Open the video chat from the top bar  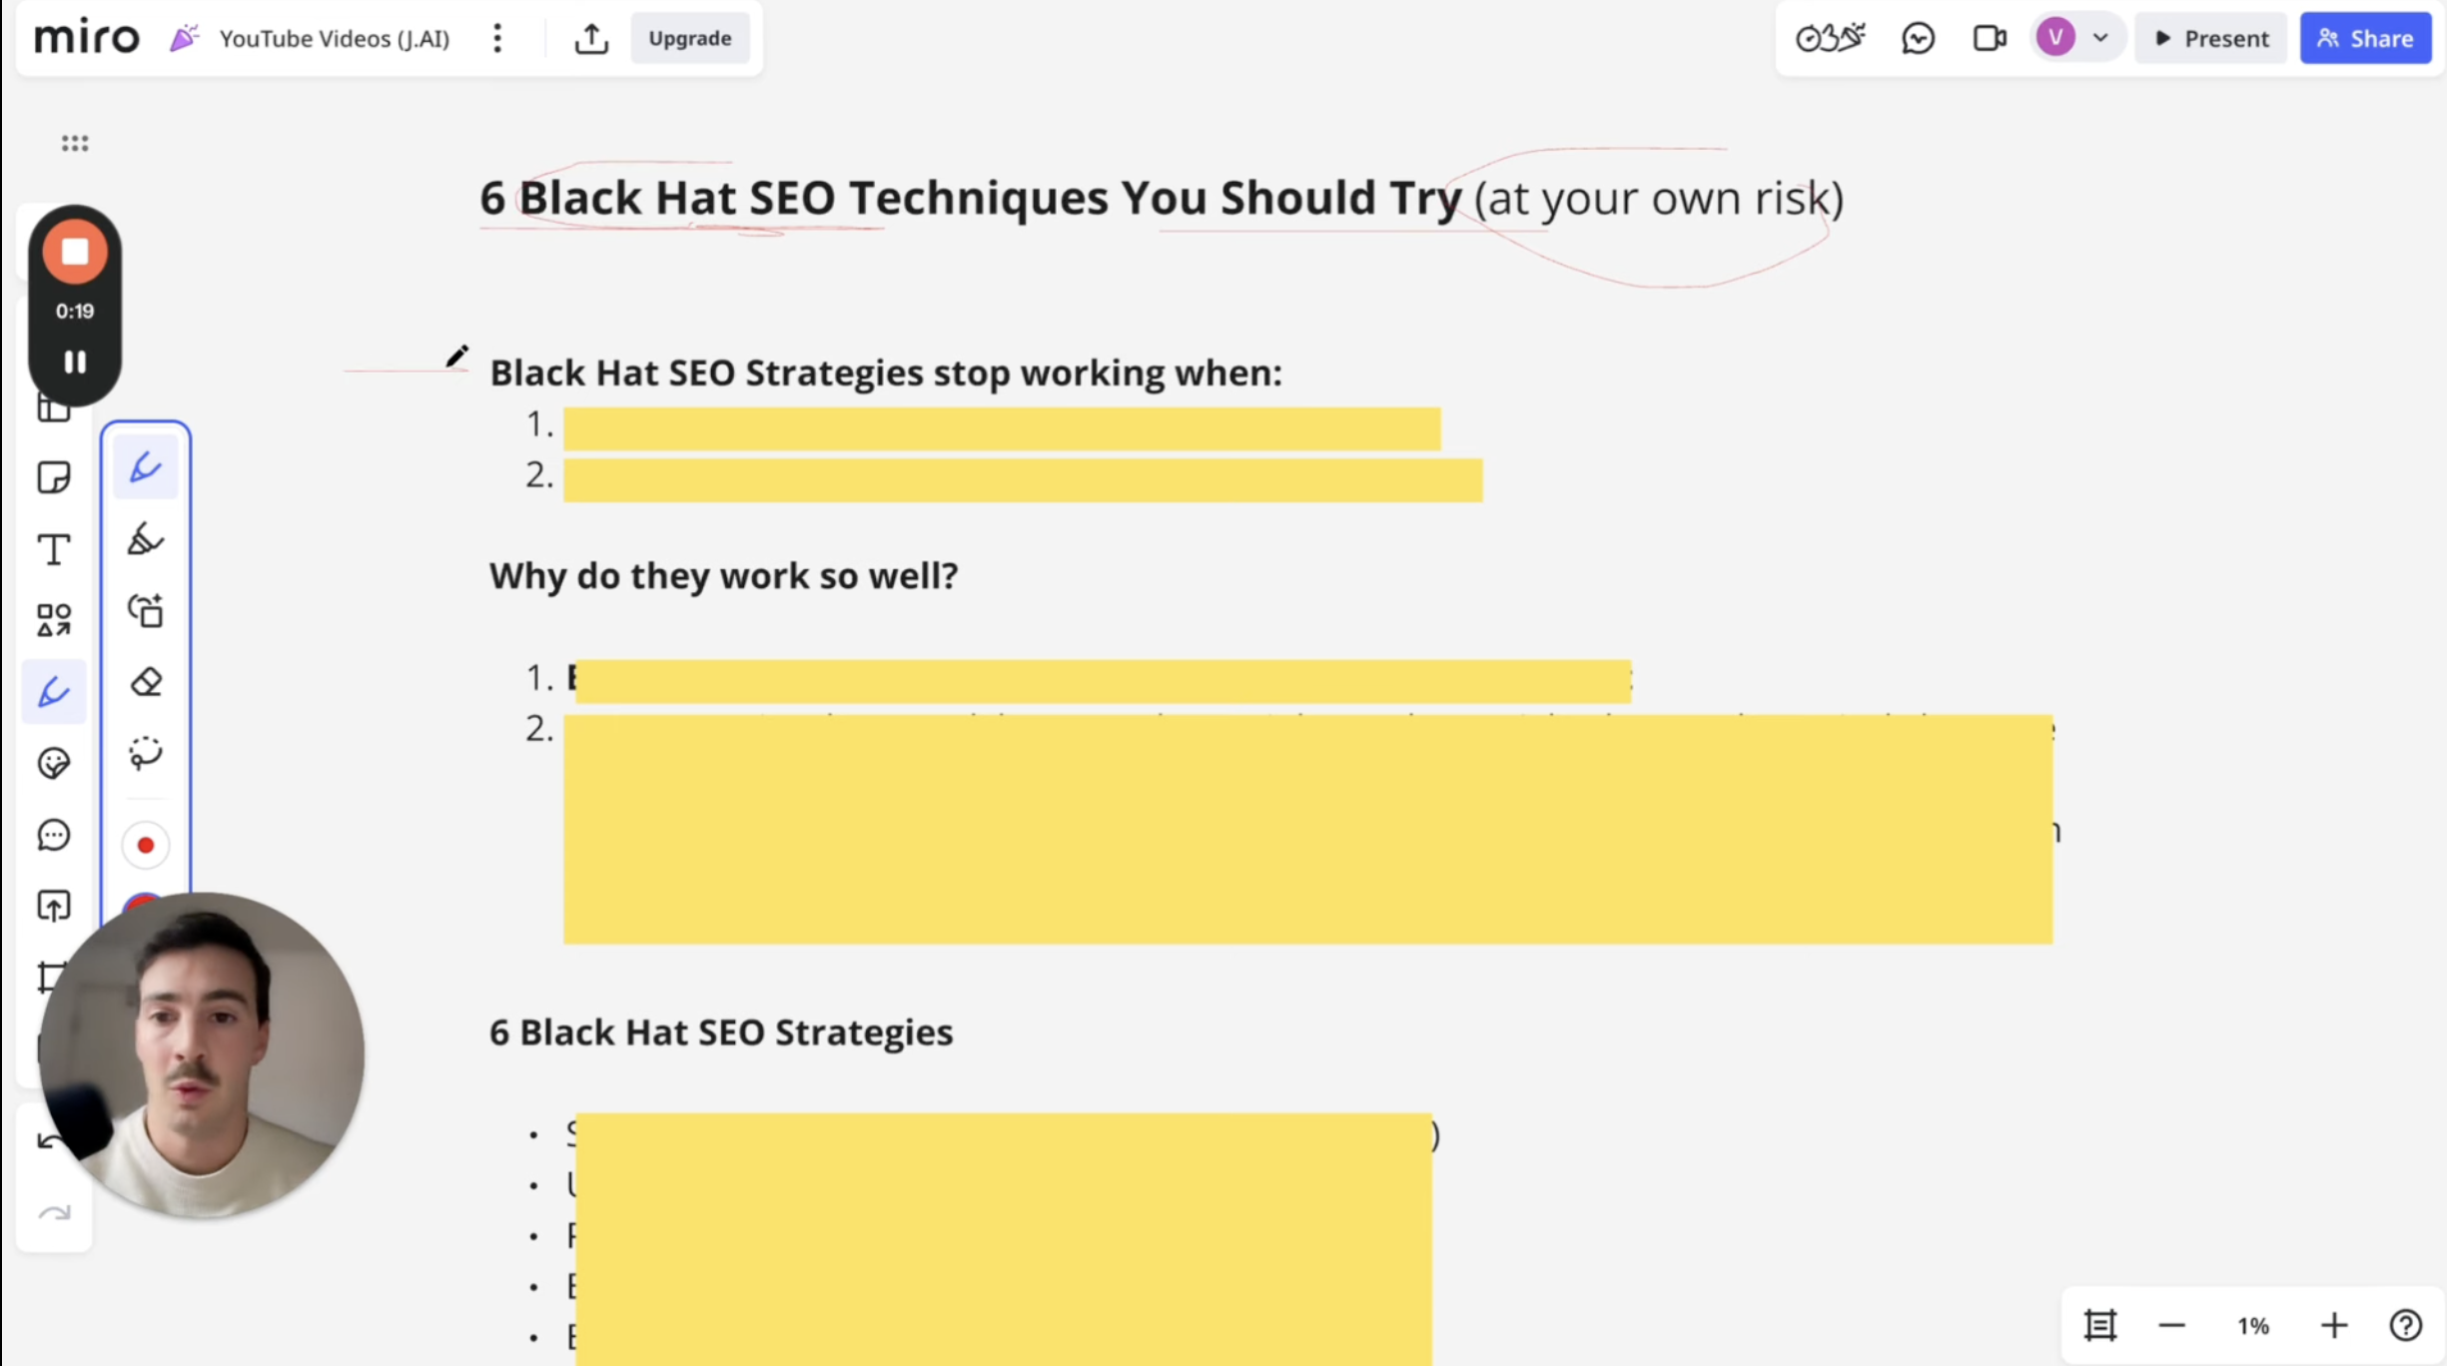pos(1989,38)
